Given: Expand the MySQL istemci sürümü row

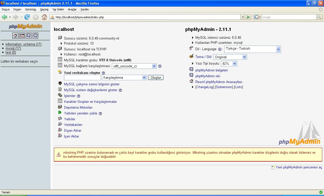Looking at the screenshot, I should [x=193, y=37].
